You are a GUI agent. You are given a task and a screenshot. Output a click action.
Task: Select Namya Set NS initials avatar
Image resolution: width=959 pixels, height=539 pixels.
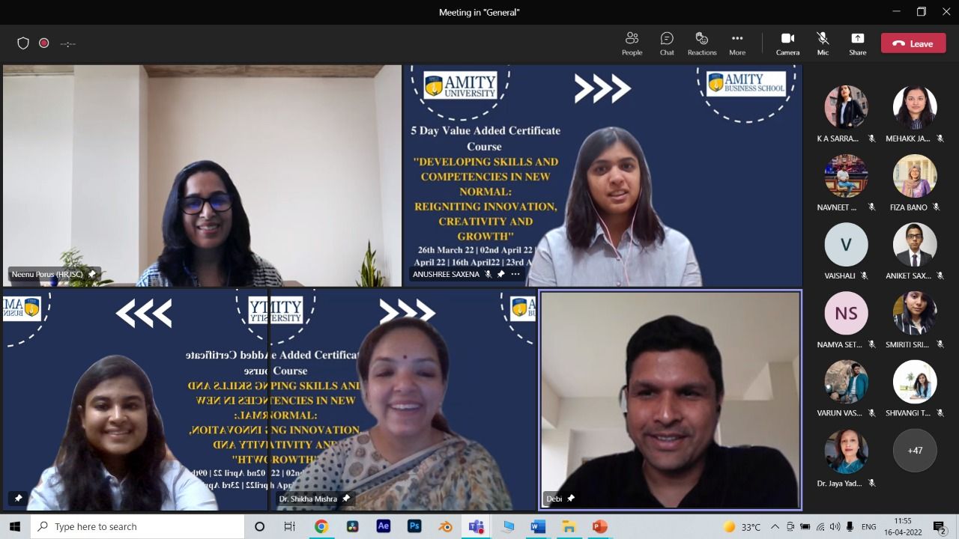click(846, 313)
